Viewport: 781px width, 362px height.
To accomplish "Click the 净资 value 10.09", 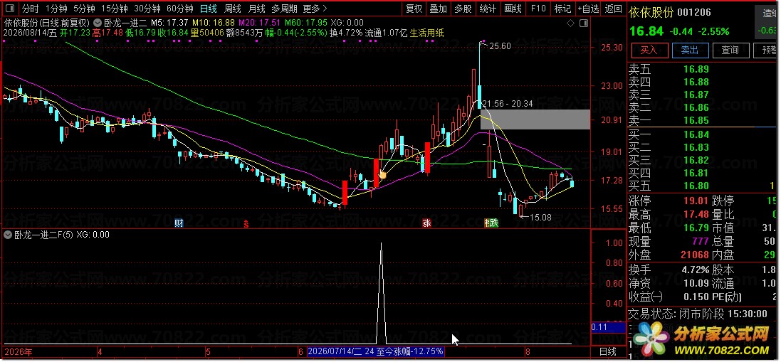I will [x=696, y=284].
